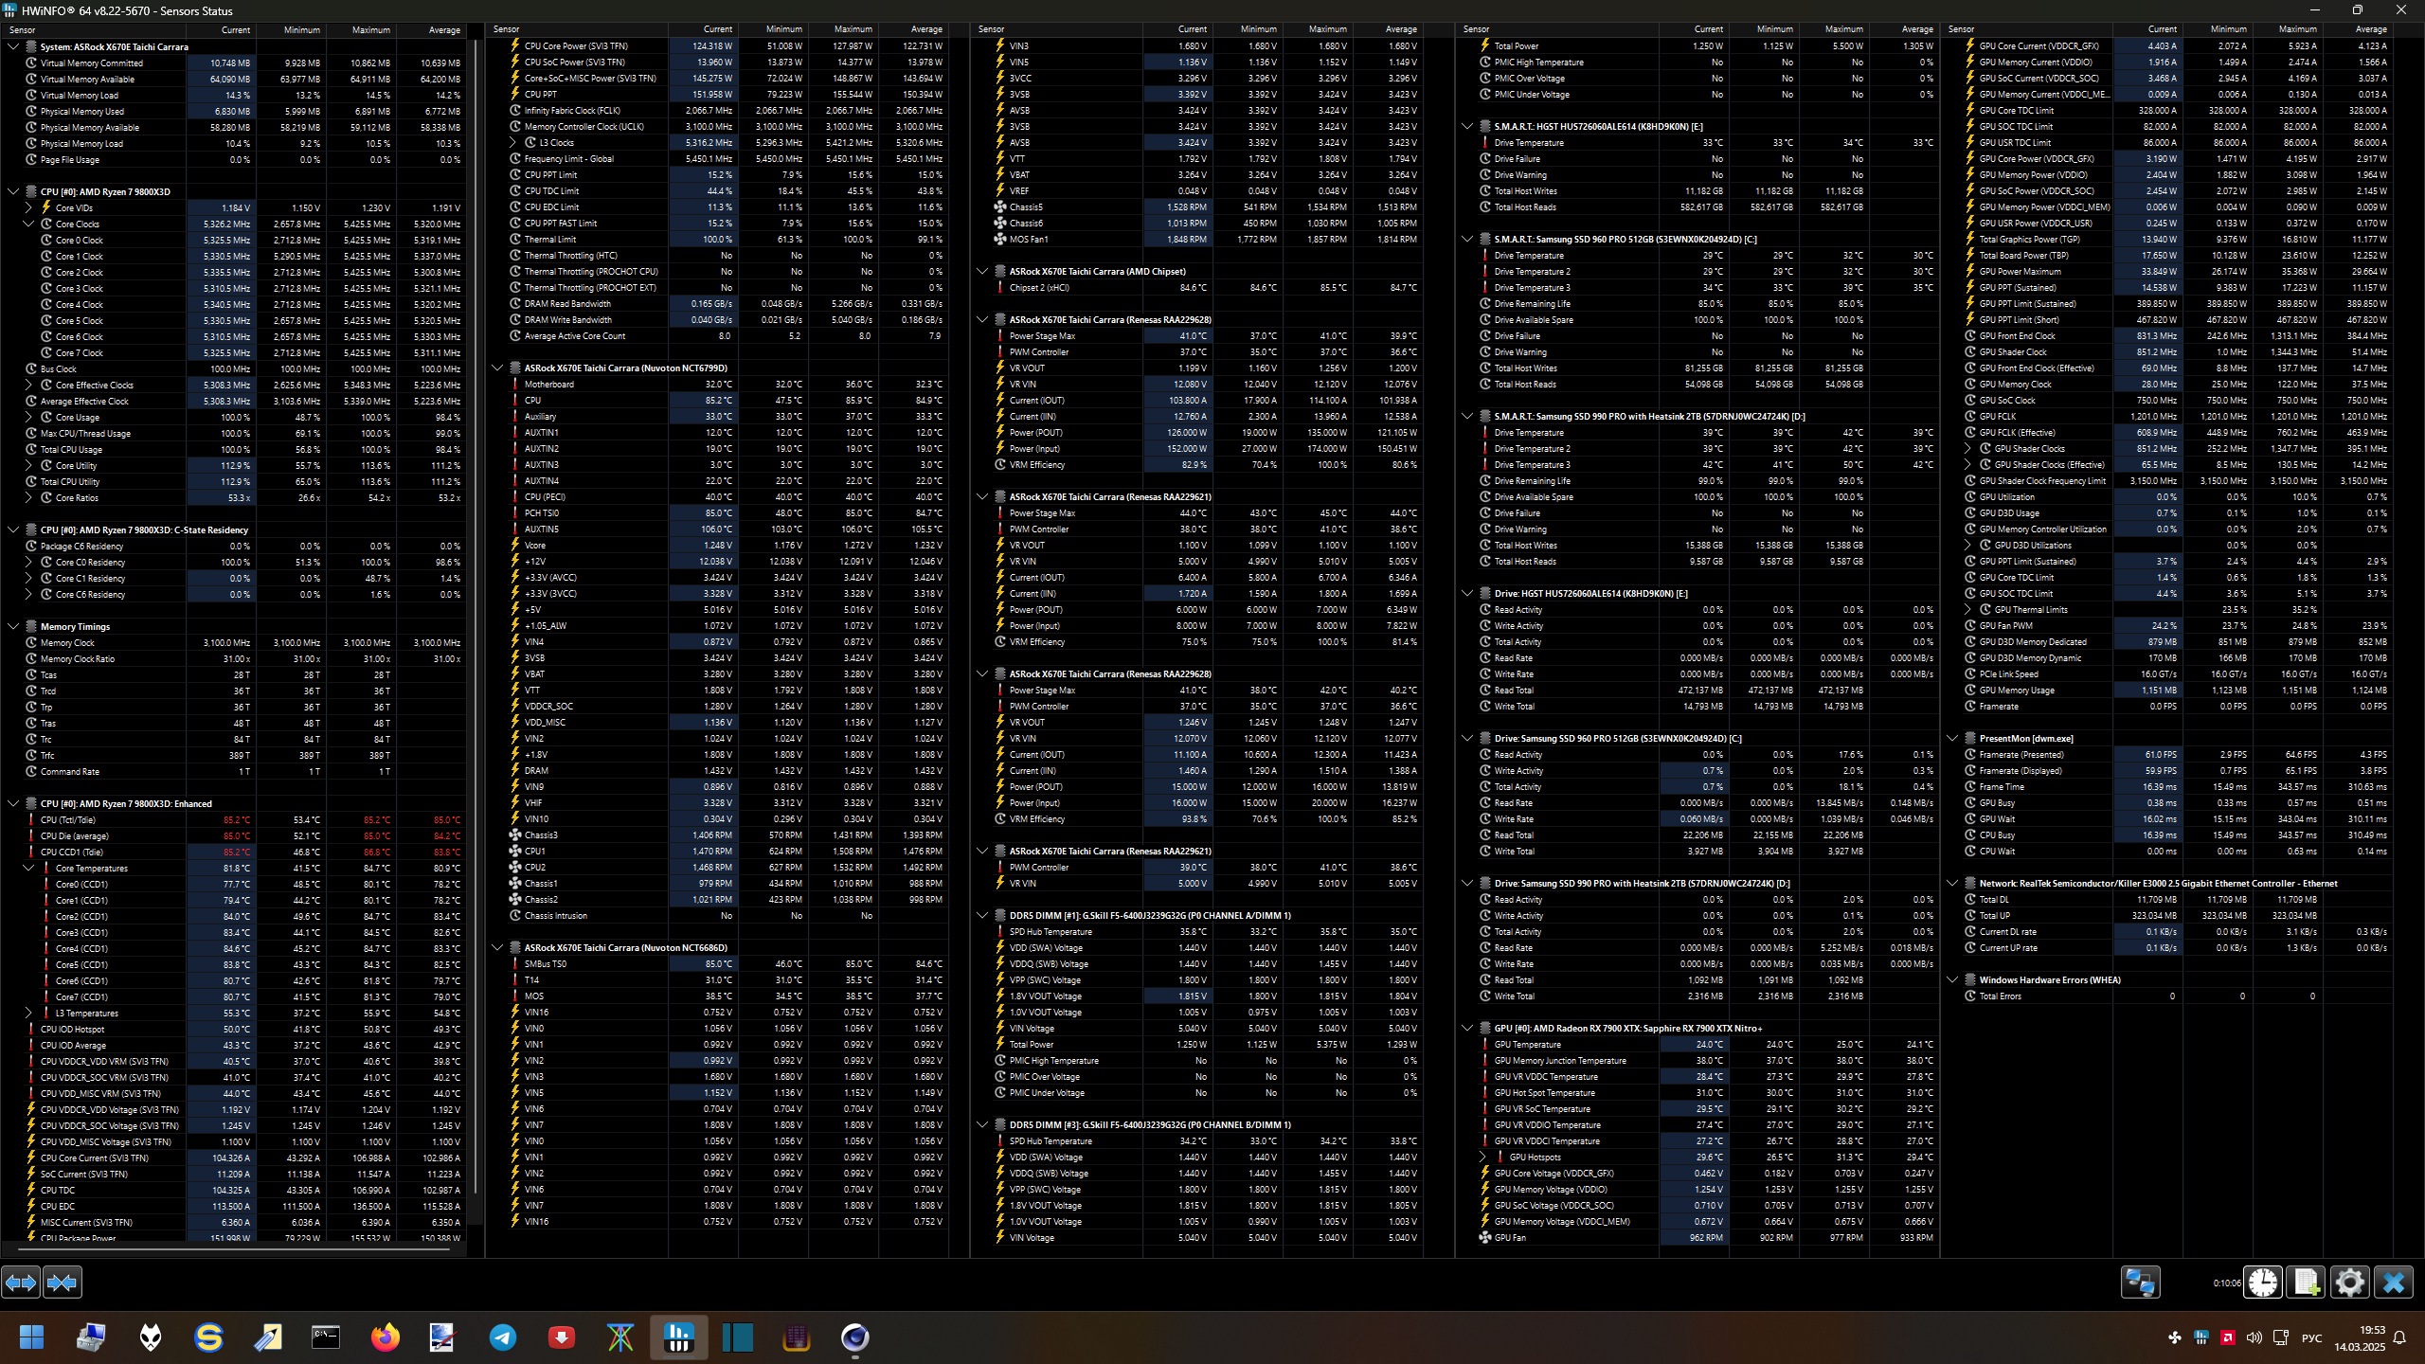The height and width of the screenshot is (1364, 2425).
Task: Collapse CPU [#0] AMD Ryzen 7 9800X3D group
Action: pyautogui.click(x=13, y=191)
